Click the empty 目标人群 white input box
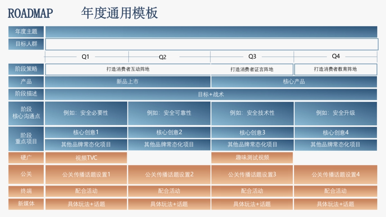This screenshot has width=386, height=217. coord(211,44)
